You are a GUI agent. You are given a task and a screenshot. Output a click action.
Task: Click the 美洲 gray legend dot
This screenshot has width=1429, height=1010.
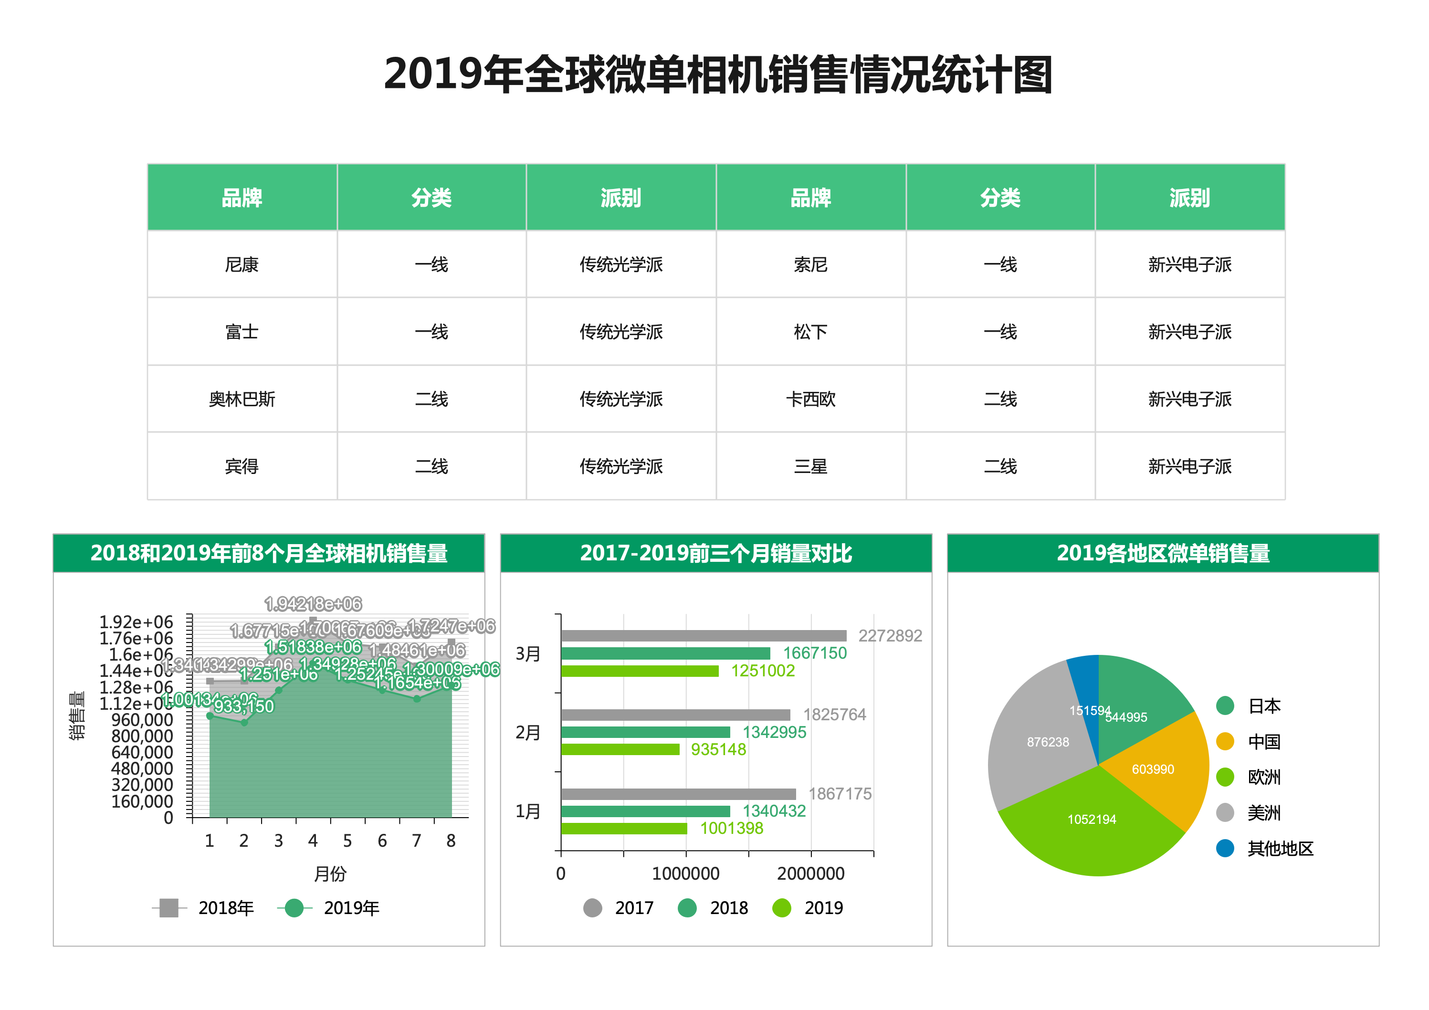[1224, 812]
